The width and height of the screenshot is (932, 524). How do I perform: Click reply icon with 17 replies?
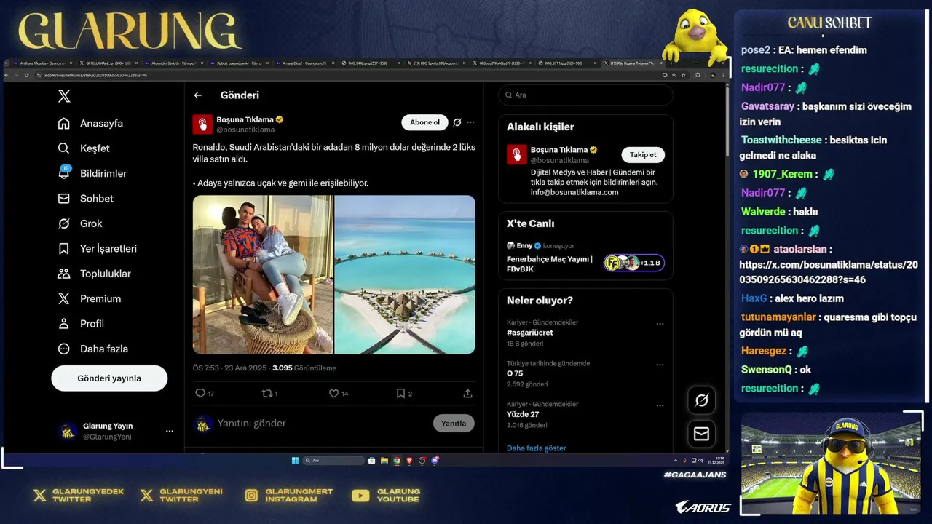pyautogui.click(x=201, y=393)
